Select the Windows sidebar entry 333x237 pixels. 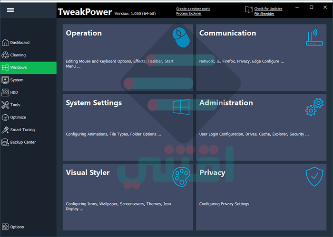pos(29,68)
